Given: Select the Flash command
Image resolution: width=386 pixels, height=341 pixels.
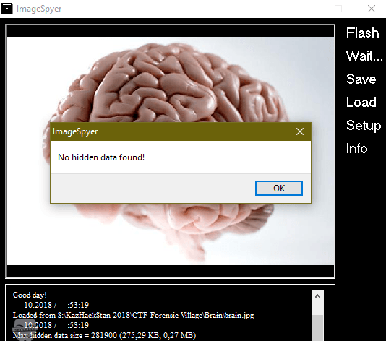Looking at the screenshot, I should 362,33.
